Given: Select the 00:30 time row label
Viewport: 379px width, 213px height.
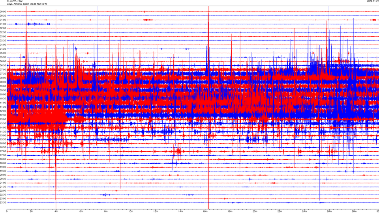Looking at the screenshot, I should click(x=3, y=16).
